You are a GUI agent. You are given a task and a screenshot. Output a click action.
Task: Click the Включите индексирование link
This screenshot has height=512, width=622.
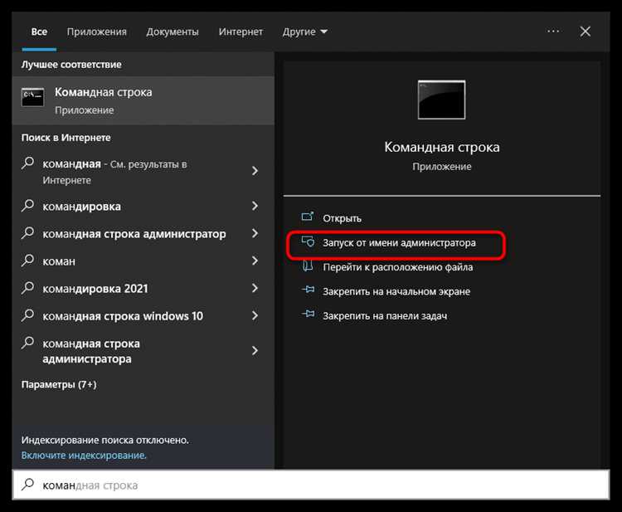tap(84, 456)
